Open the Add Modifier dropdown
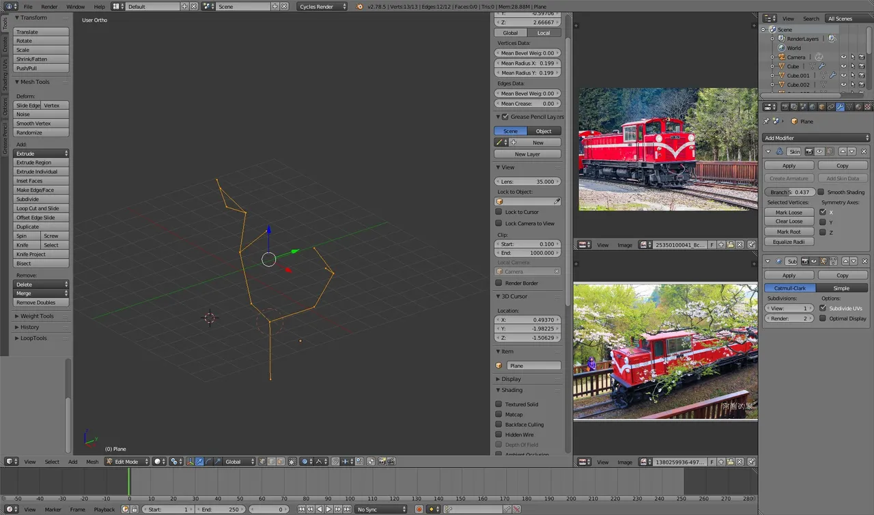This screenshot has height=515, width=874. point(817,138)
